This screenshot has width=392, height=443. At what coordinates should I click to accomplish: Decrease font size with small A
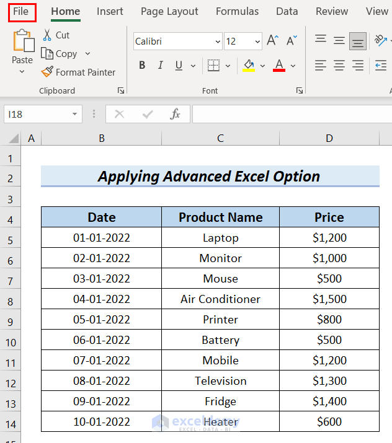pyautogui.click(x=292, y=41)
